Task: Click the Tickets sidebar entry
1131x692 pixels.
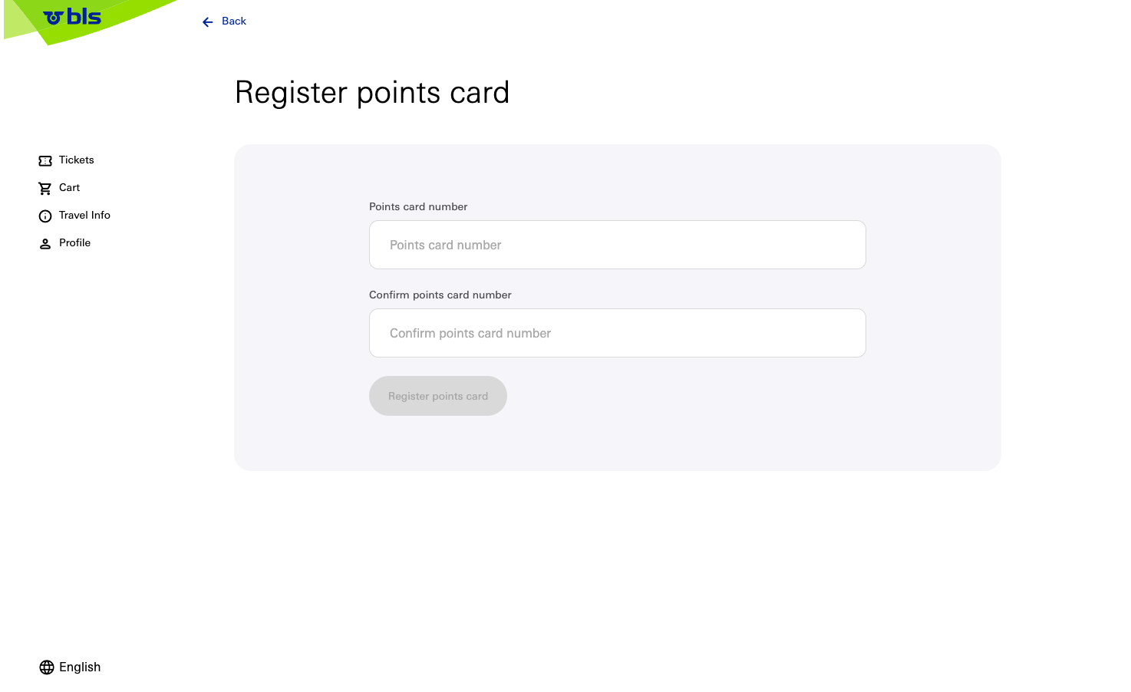Action: (x=77, y=160)
